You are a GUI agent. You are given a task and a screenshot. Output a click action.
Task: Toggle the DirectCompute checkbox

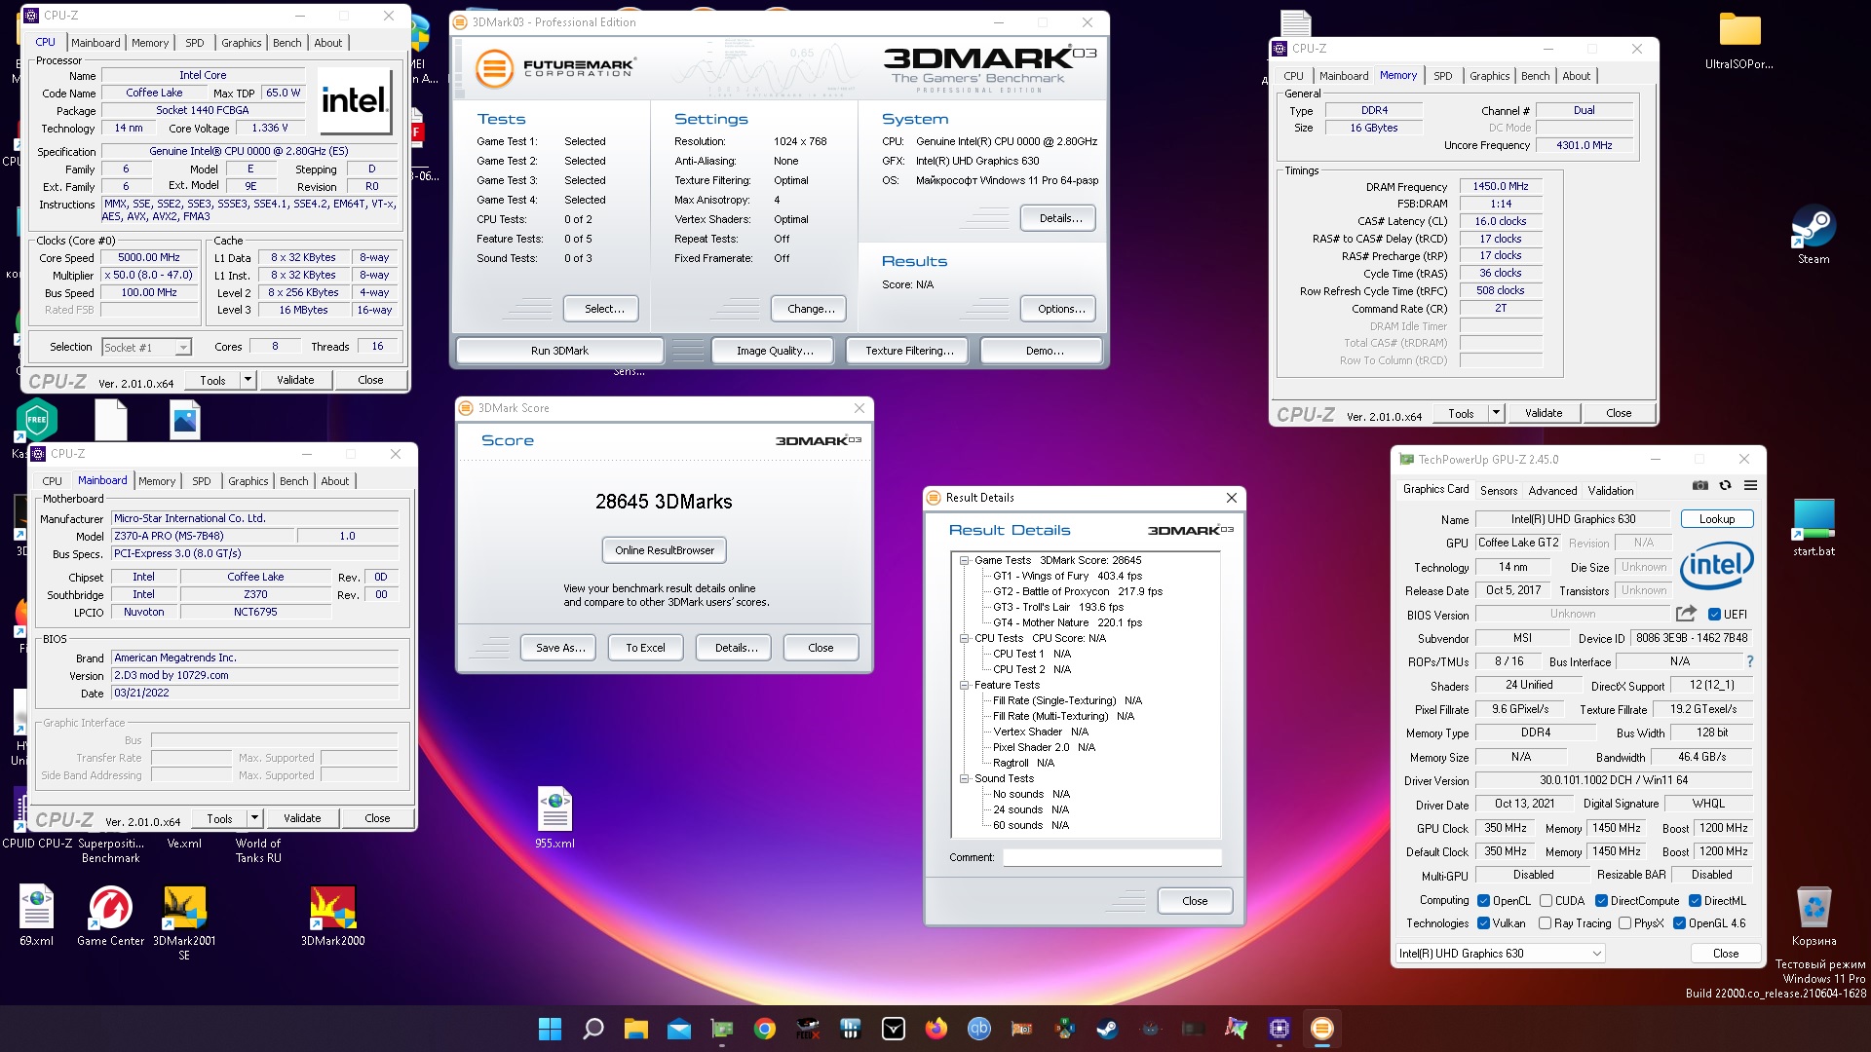click(x=1601, y=901)
